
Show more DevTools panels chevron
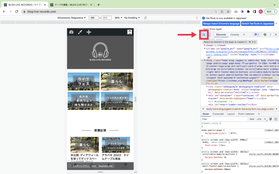[244, 35]
